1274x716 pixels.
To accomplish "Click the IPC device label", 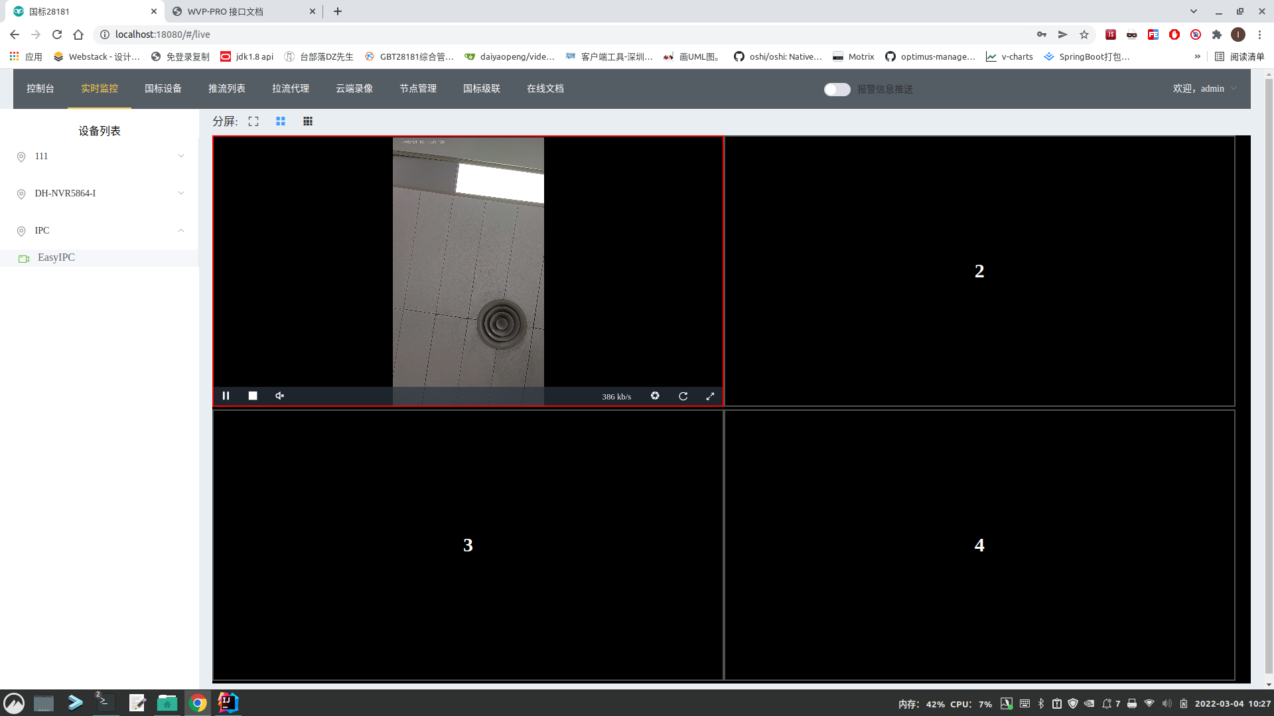I will [x=42, y=230].
